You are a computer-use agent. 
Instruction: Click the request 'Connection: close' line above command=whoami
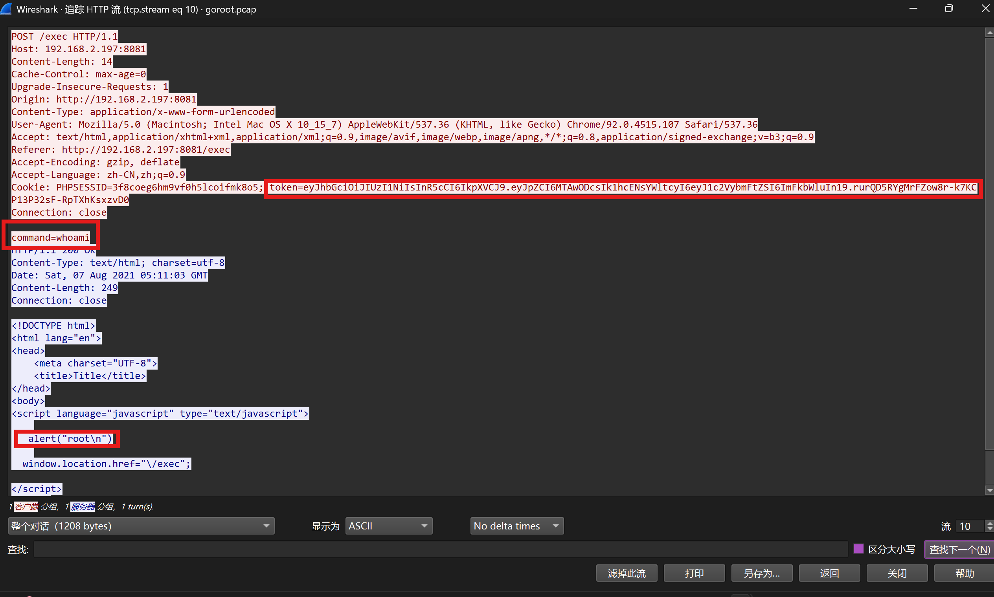click(59, 212)
